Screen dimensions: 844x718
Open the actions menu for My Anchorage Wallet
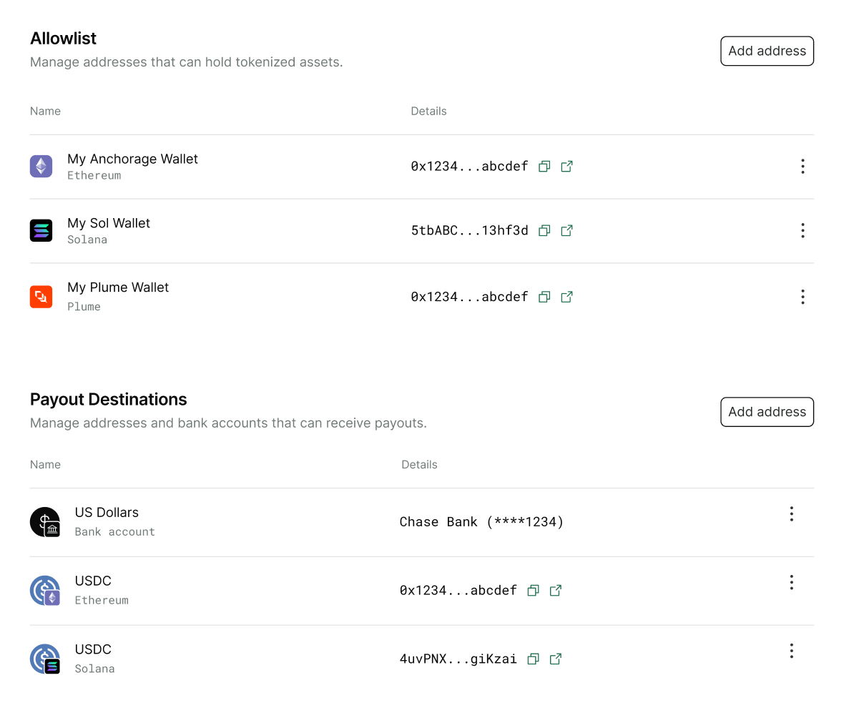pyautogui.click(x=803, y=166)
